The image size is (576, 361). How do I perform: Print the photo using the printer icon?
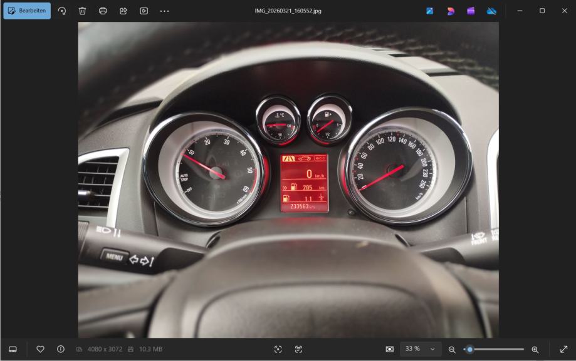point(103,11)
